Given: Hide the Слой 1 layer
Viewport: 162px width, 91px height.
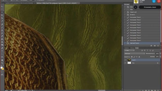Looking at the screenshot, I should [125, 60].
